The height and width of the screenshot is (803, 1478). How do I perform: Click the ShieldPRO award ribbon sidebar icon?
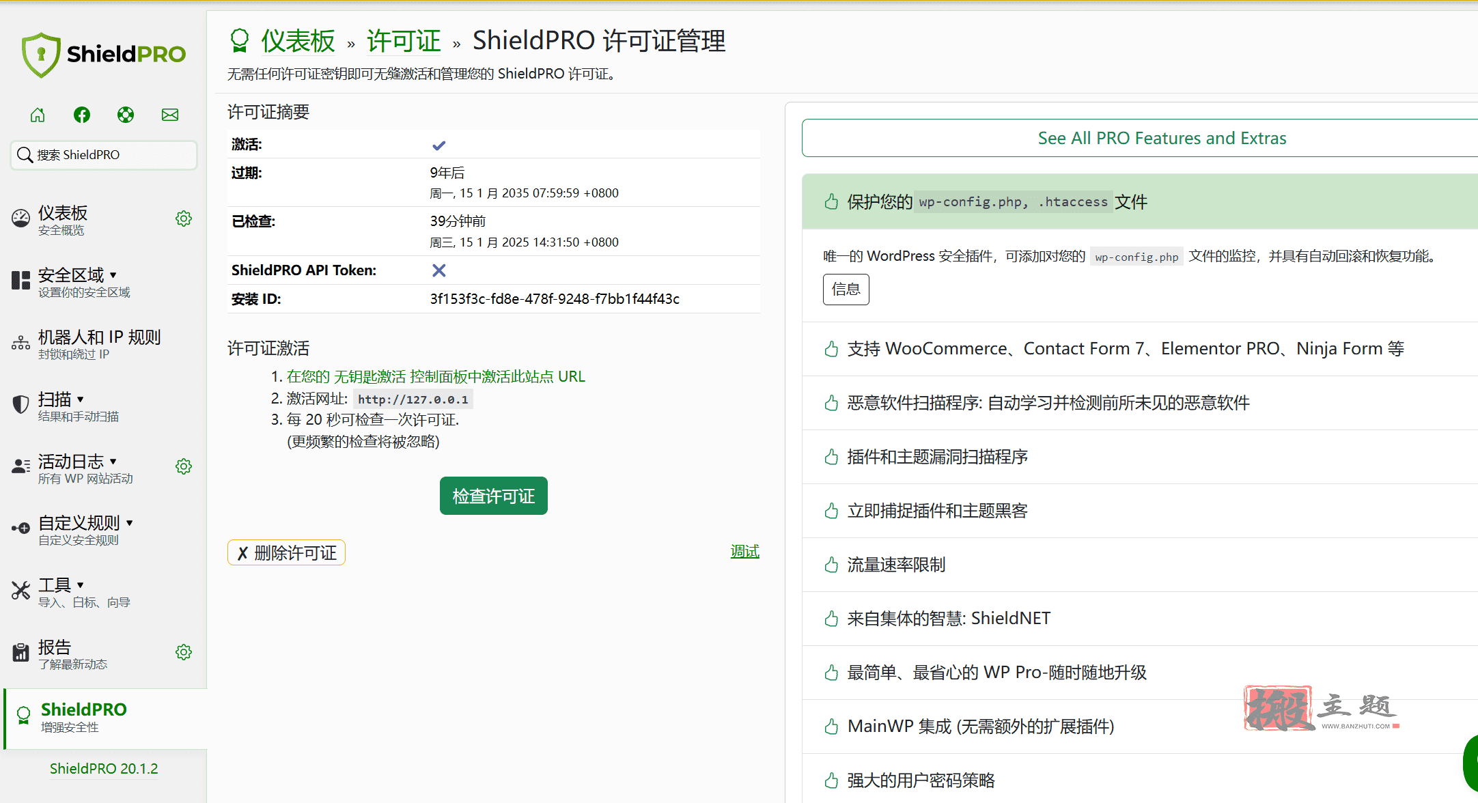tap(23, 716)
